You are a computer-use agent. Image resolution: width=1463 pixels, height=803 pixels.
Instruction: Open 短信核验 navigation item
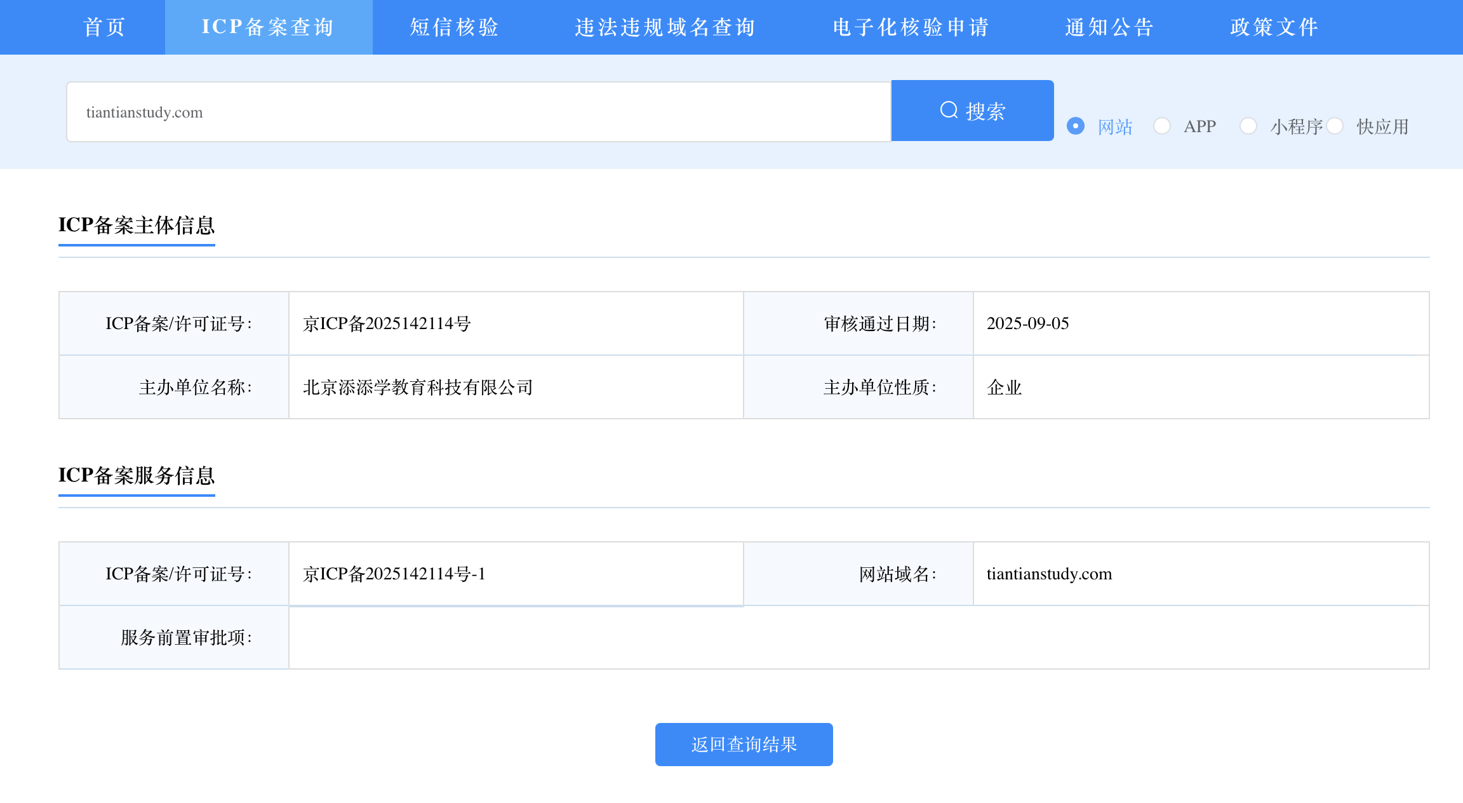coord(454,27)
